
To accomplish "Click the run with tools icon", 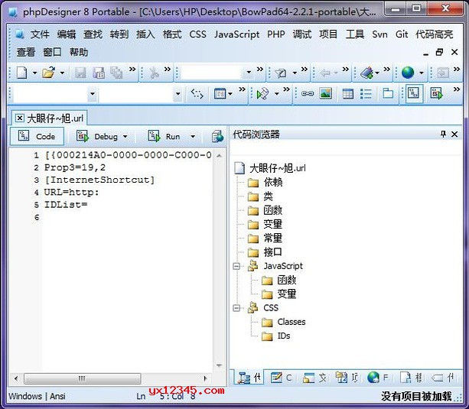I will point(262,94).
